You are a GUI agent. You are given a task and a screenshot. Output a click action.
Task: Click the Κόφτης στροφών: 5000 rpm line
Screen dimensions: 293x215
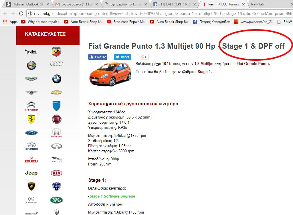(x=111, y=151)
